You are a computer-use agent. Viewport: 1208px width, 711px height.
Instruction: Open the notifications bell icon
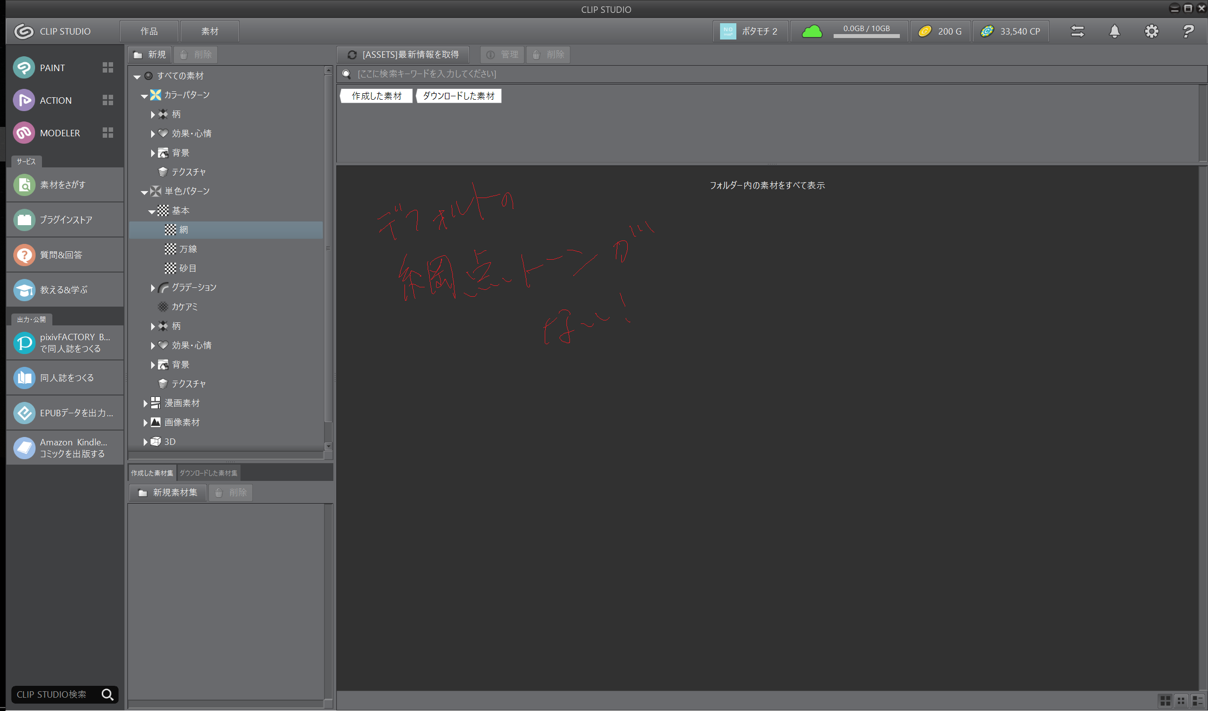[x=1114, y=32]
